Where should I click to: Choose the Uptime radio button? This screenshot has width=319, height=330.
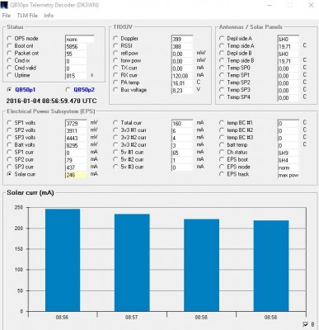pyautogui.click(x=10, y=75)
